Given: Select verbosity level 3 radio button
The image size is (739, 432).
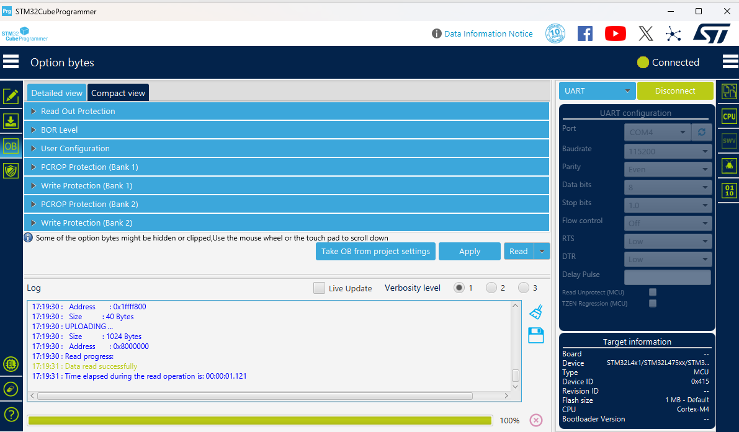Looking at the screenshot, I should pyautogui.click(x=523, y=288).
